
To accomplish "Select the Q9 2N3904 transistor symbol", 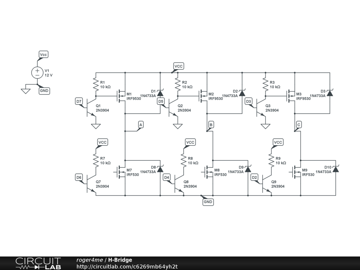I will click(x=267, y=183).
